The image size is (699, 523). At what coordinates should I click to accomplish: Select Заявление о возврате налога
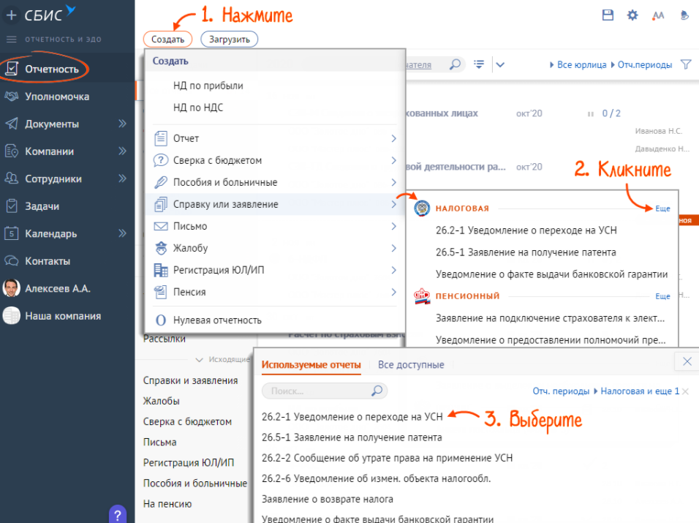pos(328,499)
